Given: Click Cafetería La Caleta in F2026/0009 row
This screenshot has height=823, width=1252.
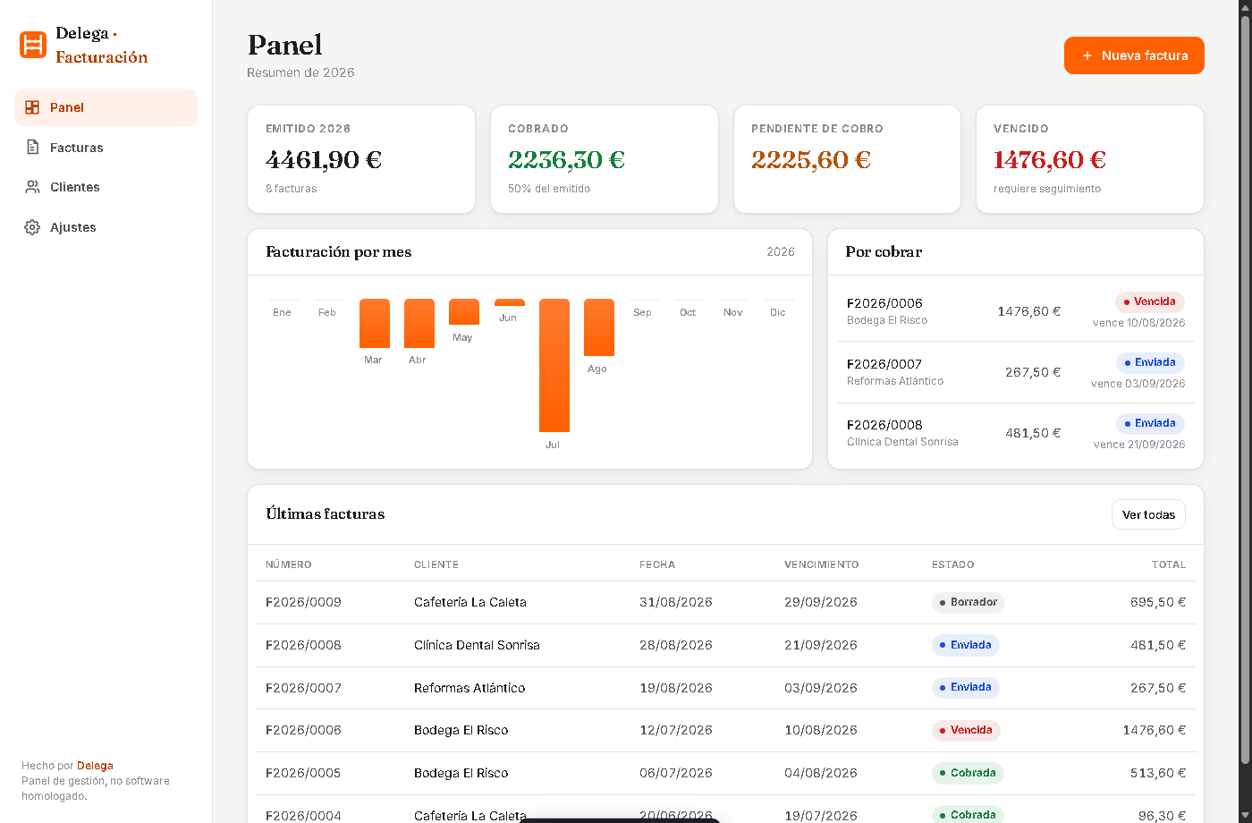Looking at the screenshot, I should point(470,602).
